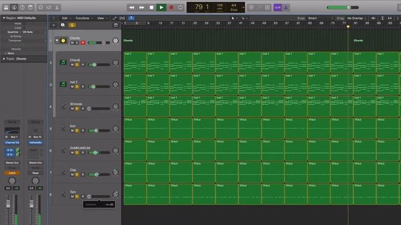
Task: Stop playback with the Stop button
Action: coord(152,7)
